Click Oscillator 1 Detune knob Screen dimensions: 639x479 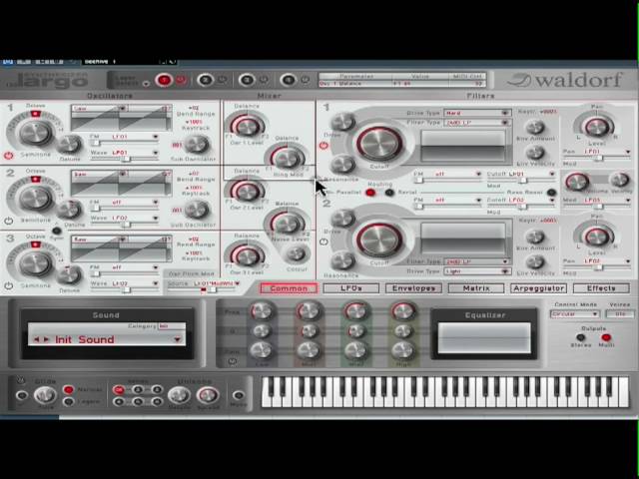69,144
